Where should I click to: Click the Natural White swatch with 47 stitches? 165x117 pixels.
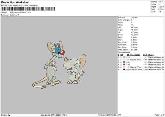(x=124, y=67)
